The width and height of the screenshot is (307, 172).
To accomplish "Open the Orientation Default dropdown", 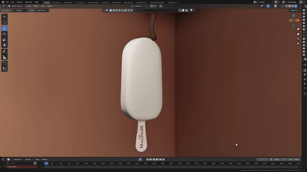I will coord(20,10).
